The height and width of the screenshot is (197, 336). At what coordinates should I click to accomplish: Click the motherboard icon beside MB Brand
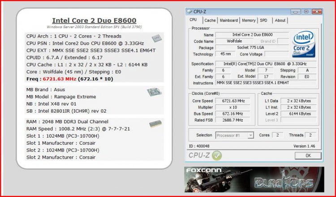(154, 92)
